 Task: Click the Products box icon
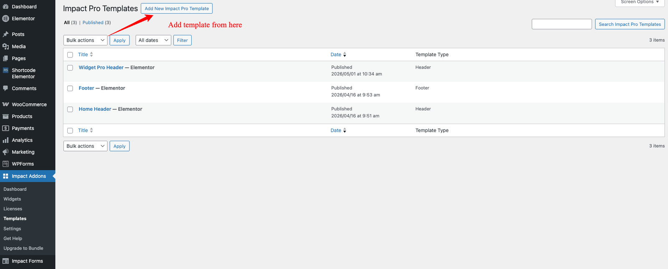click(x=5, y=117)
